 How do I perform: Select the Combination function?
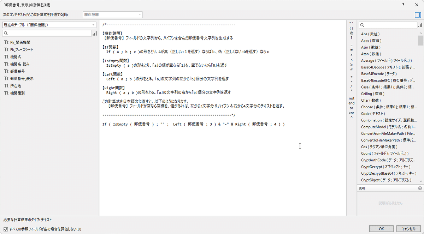click(388, 120)
